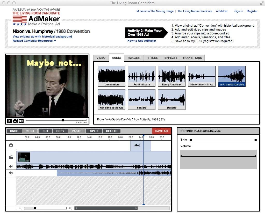
Task: Click the fullscreen icon below the preview
Action: click(15, 121)
